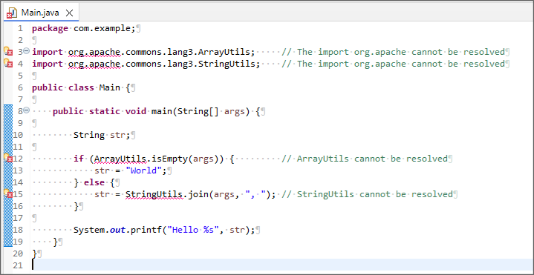
Task: Click error quick-fix marker on line 12
Action: tap(8, 159)
